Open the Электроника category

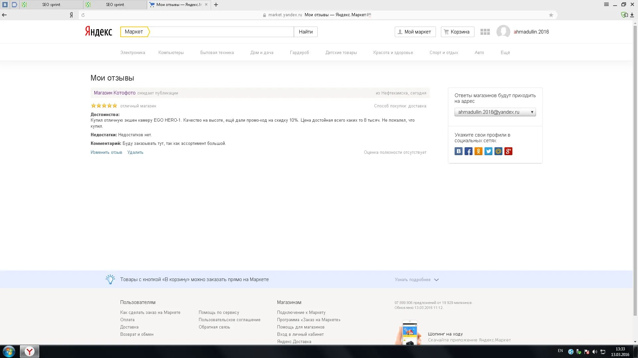pos(133,53)
